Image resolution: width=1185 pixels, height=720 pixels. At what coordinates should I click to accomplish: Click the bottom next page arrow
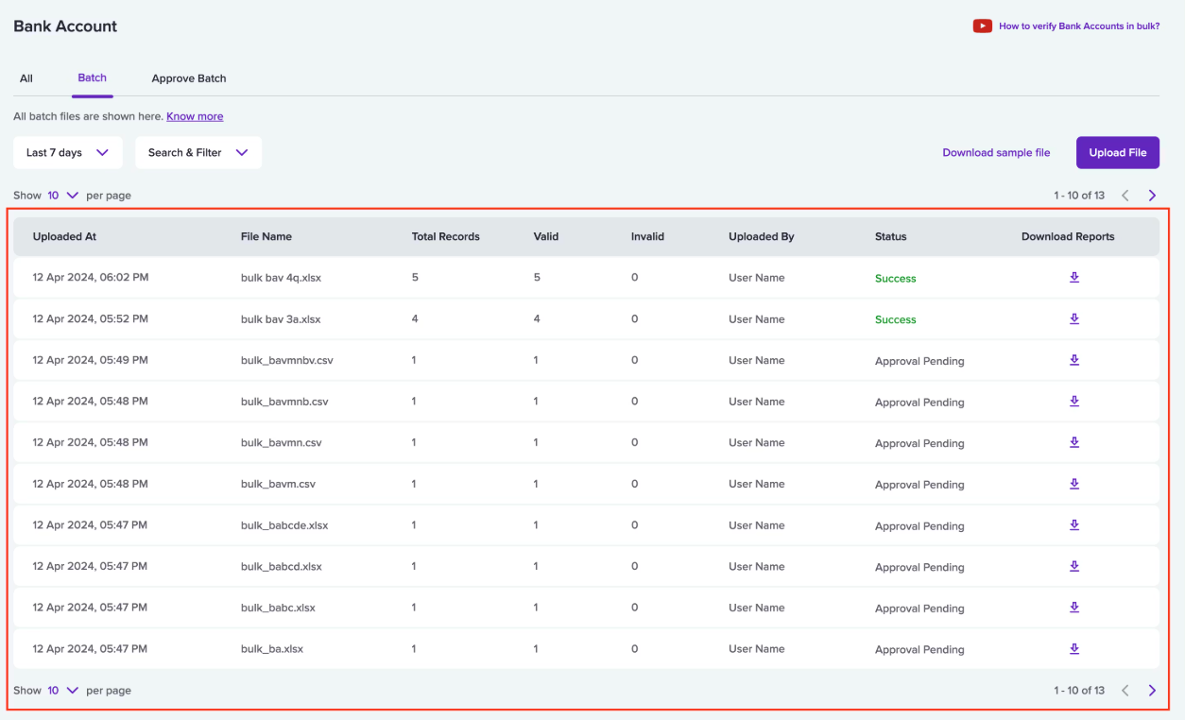1152,690
